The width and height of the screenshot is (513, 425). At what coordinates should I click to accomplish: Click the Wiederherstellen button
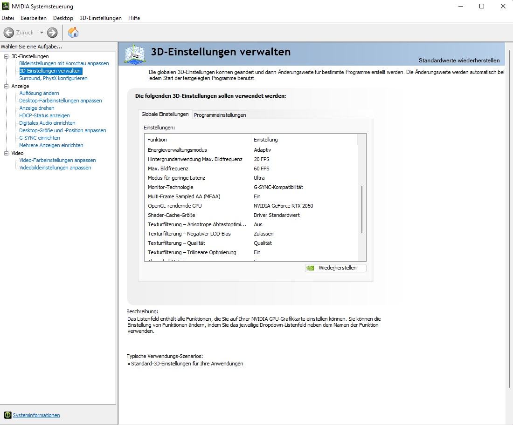coord(336,268)
